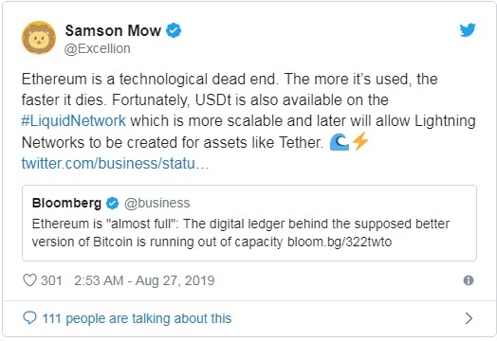Open the tweet info icon
Viewport: 497px width, 341px height.
click(469, 280)
